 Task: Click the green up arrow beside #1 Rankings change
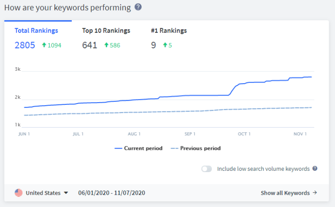pyautogui.click(x=165, y=45)
